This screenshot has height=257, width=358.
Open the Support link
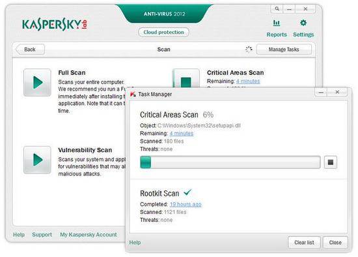pos(42,235)
